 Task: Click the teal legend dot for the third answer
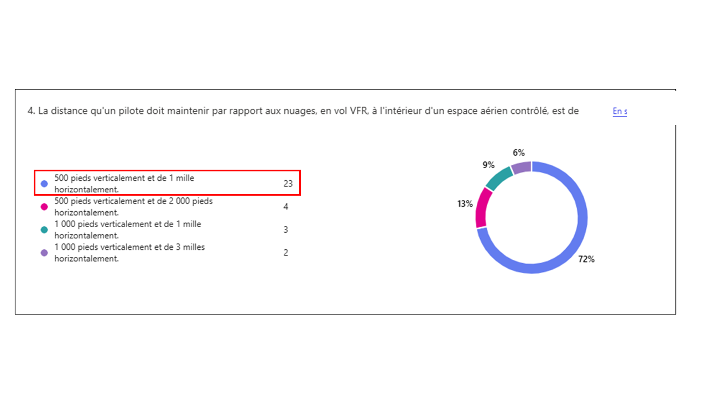(x=44, y=229)
